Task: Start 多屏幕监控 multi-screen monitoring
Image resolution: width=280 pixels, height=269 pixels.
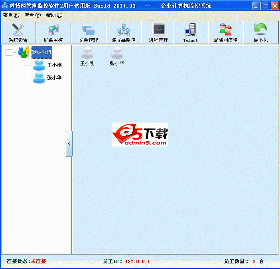Action: pyautogui.click(x=124, y=33)
